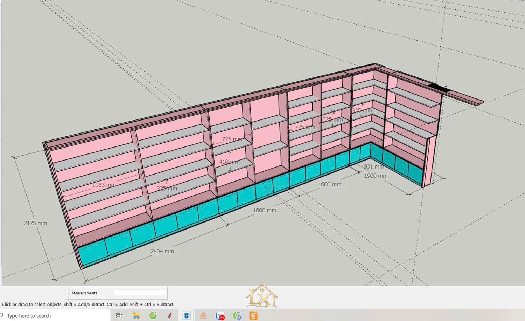Click the Measurements label
The width and height of the screenshot is (525, 321).
click(84, 293)
